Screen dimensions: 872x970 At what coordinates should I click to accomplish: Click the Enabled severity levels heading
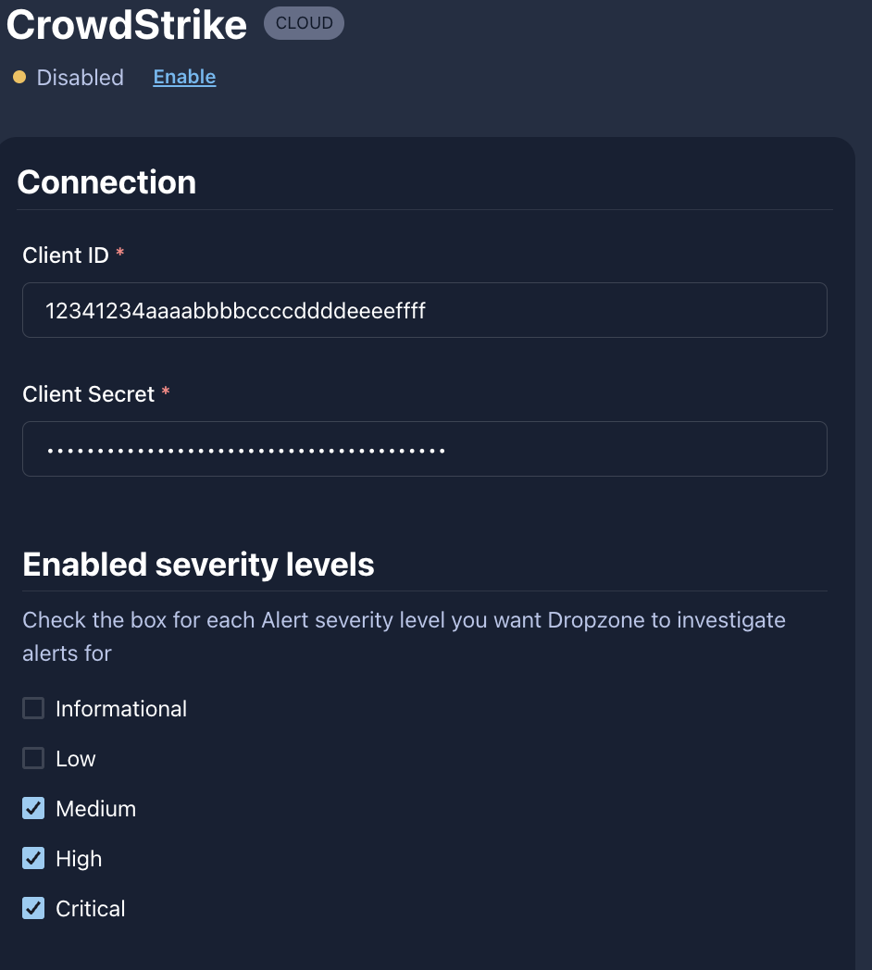click(198, 565)
